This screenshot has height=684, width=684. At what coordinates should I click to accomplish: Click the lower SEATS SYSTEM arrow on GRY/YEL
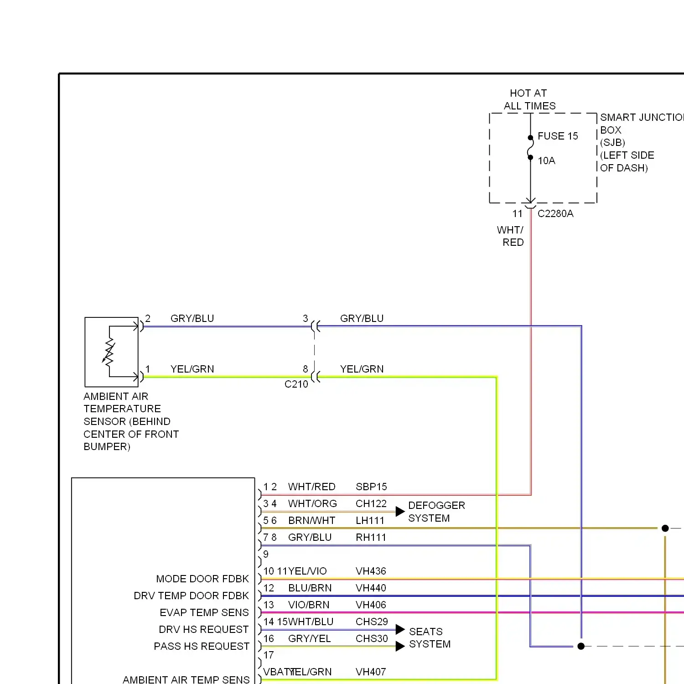(x=400, y=647)
